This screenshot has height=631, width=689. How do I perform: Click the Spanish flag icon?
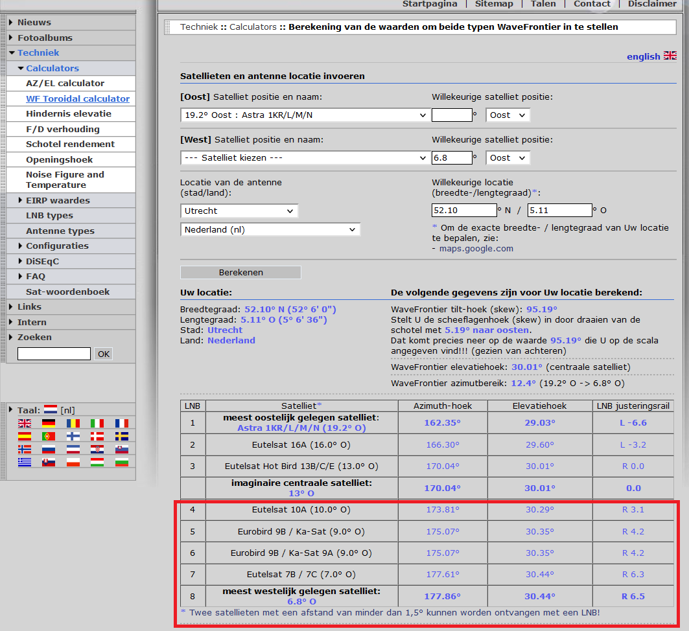pyautogui.click(x=25, y=436)
